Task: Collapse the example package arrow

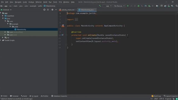Action: point(8,24)
